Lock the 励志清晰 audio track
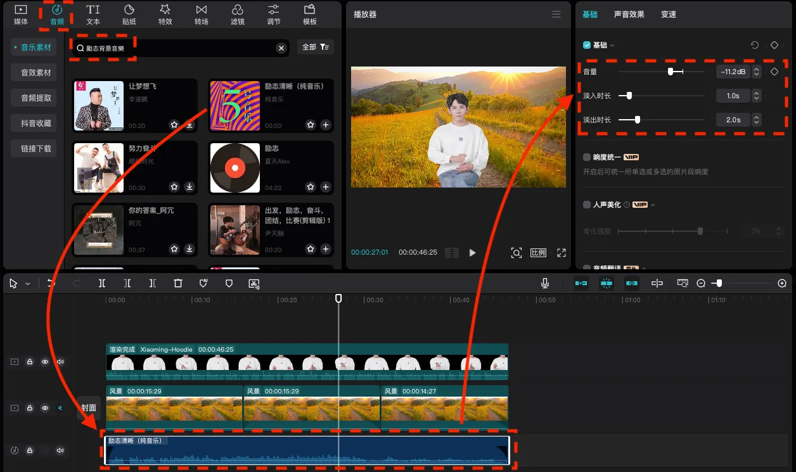Image resolution: width=796 pixels, height=472 pixels. pos(30,450)
